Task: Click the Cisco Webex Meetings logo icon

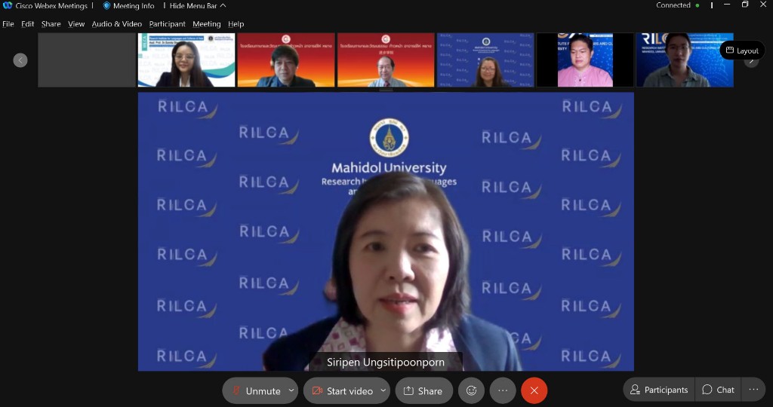Action: [8, 5]
